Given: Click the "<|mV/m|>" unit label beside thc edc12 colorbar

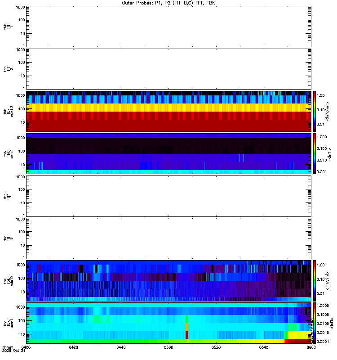Looking at the screenshot, I should (328, 280).
